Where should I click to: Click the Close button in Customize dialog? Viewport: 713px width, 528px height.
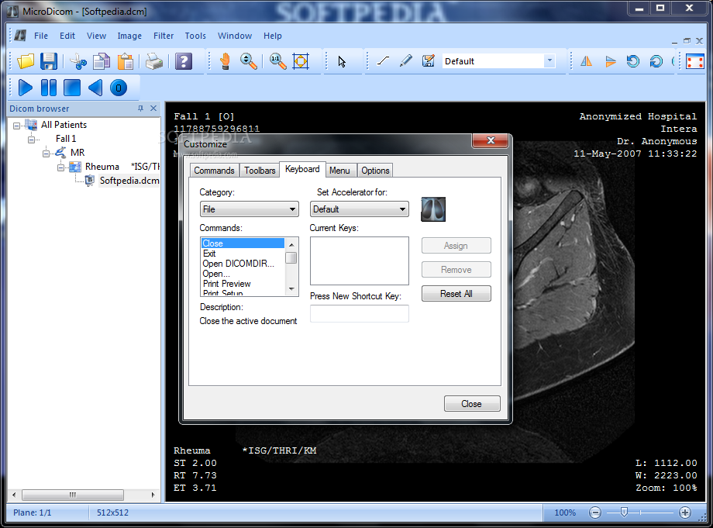[x=472, y=404]
